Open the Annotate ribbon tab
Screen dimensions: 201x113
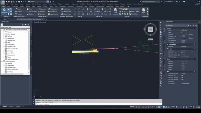[x=15, y=6]
